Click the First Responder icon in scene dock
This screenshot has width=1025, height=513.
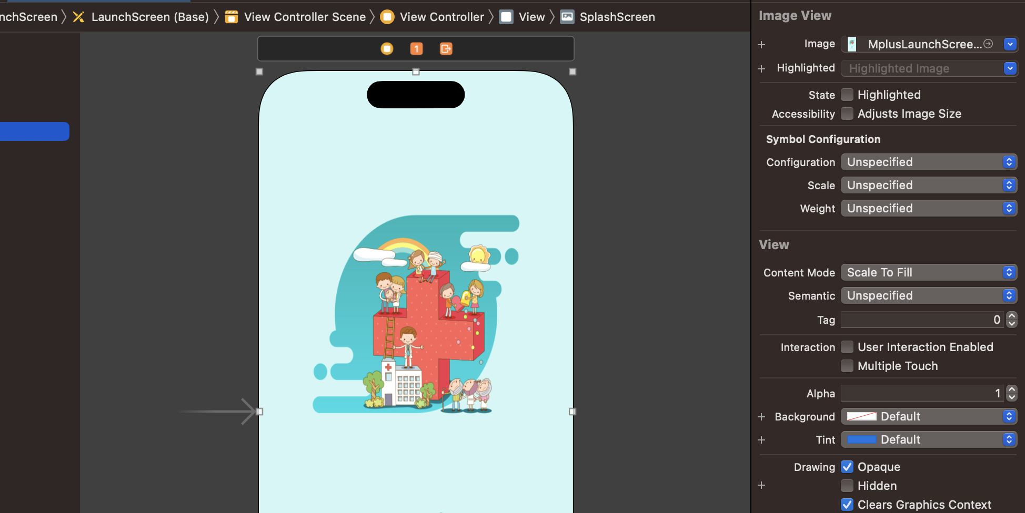pyautogui.click(x=416, y=49)
